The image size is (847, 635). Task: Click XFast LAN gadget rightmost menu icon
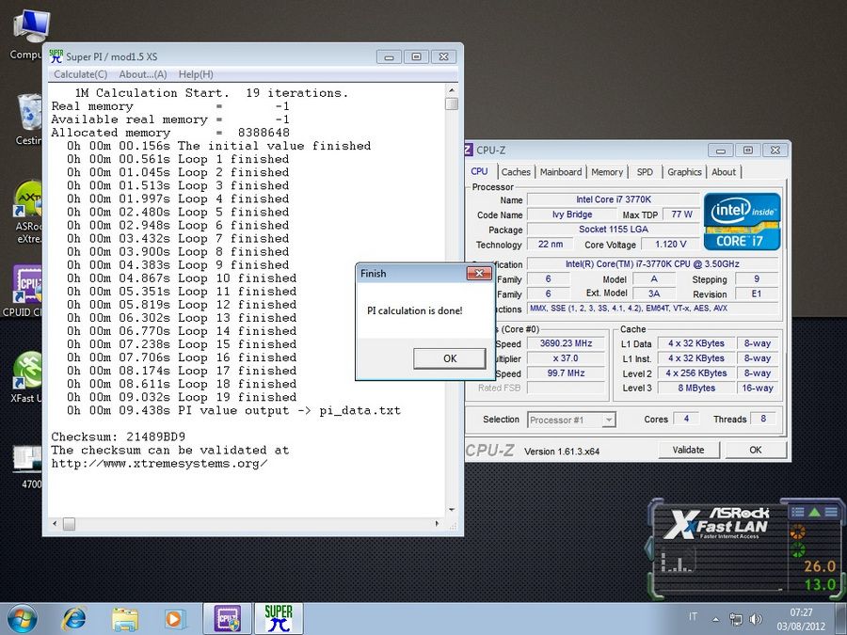tap(831, 512)
